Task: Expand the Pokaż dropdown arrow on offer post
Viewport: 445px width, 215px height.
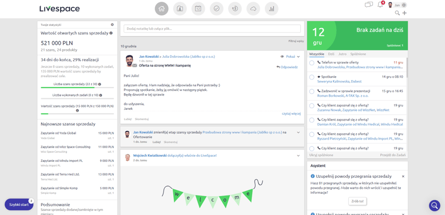Action: [298, 57]
